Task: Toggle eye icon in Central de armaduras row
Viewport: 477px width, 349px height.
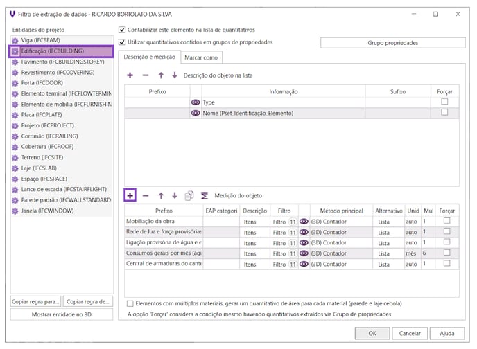Action: click(304, 264)
